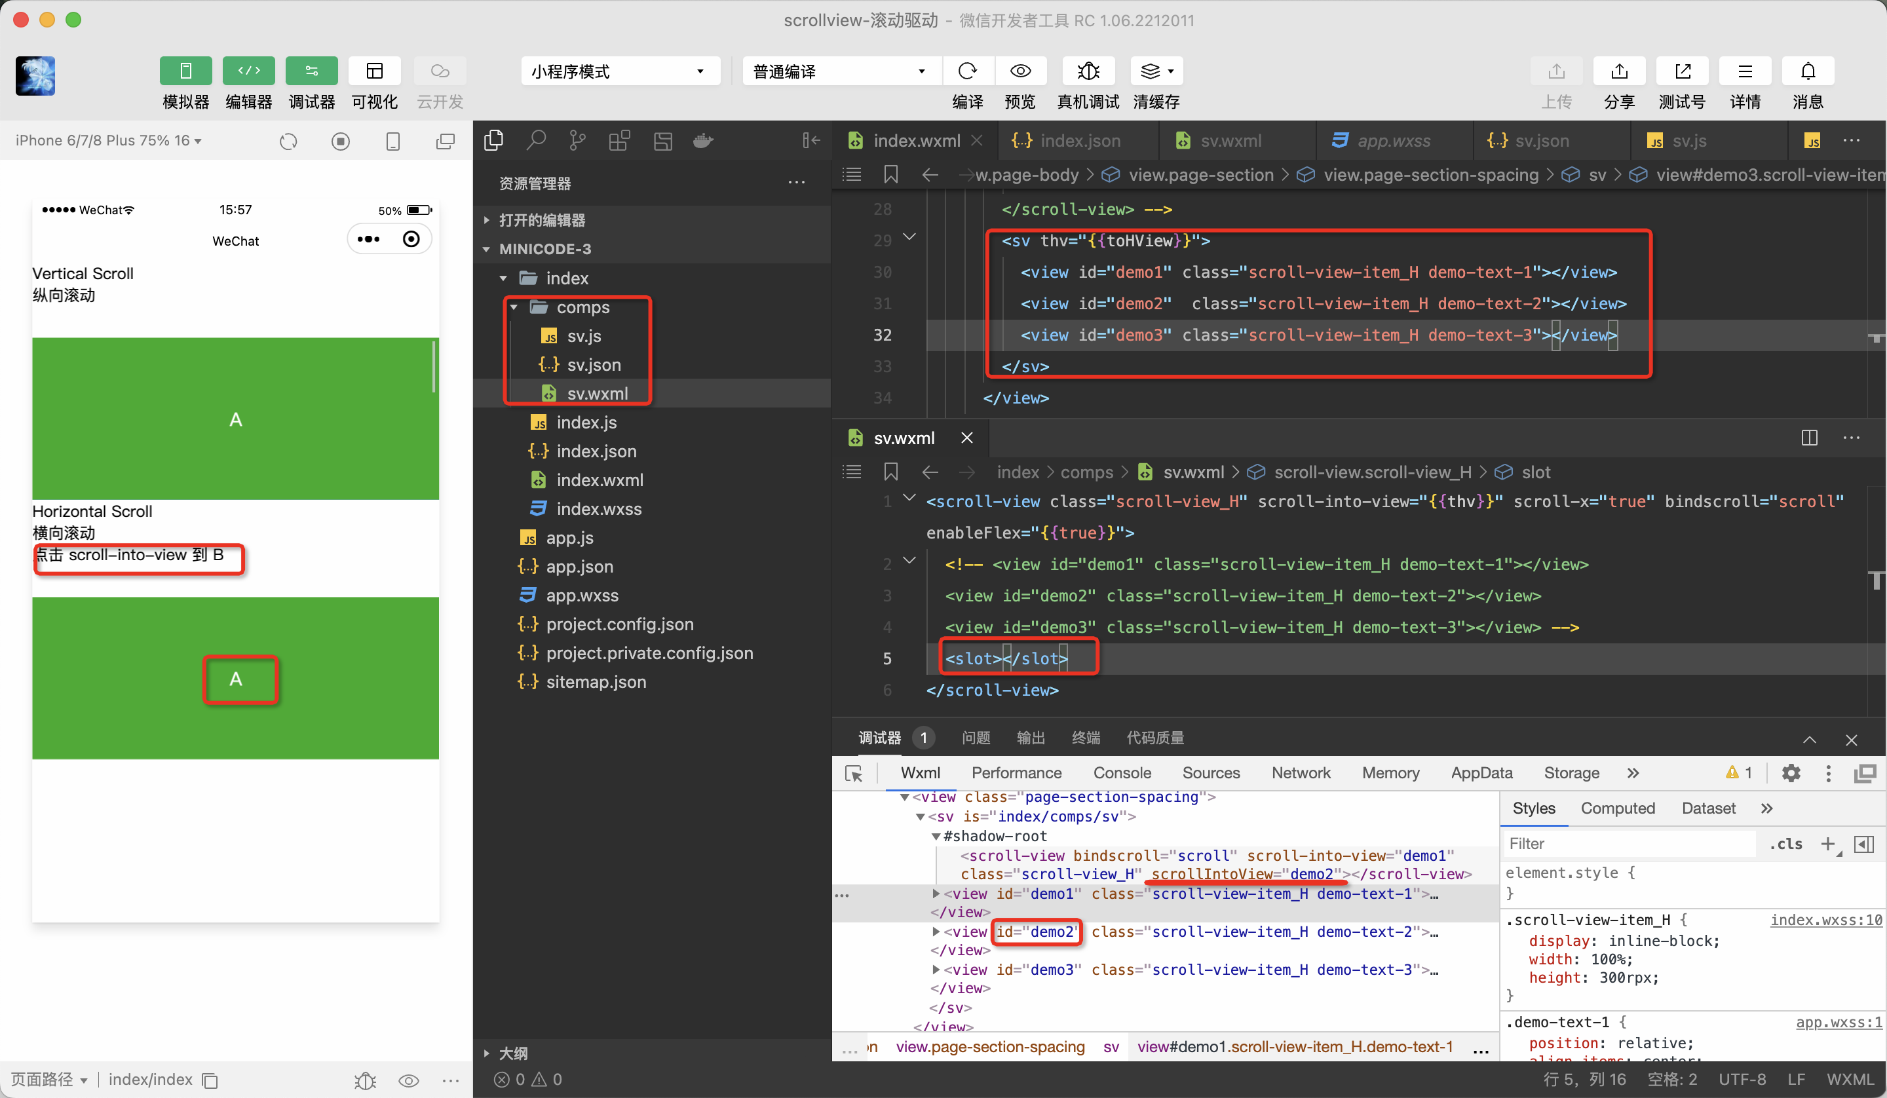Toggle the 模拟器 simulator panel
The width and height of the screenshot is (1887, 1098).
coord(185,71)
